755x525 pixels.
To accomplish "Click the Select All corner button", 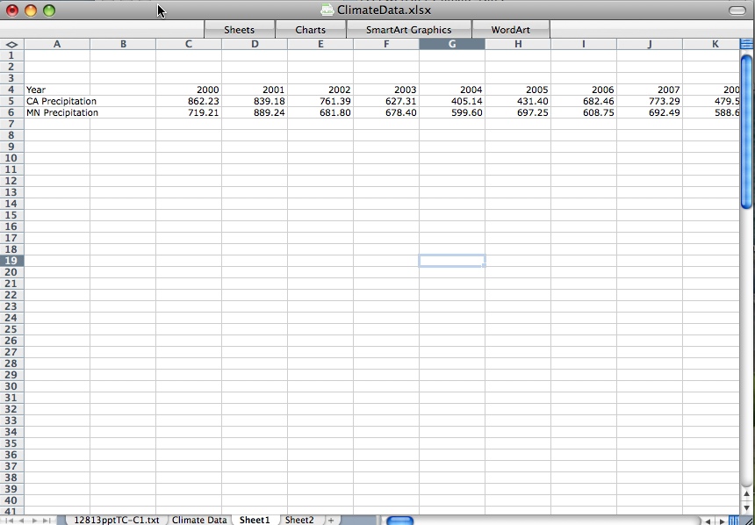I will pyautogui.click(x=11, y=43).
